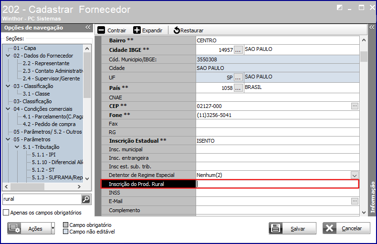
Task: Click the CEP ellipsis button
Action: 355,106
